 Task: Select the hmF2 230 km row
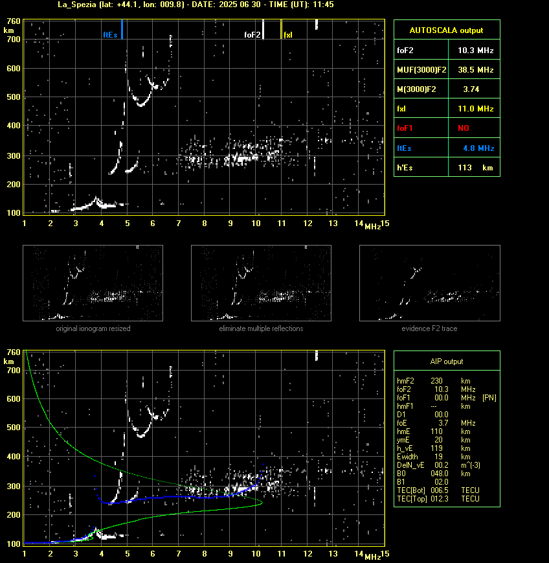(x=434, y=380)
